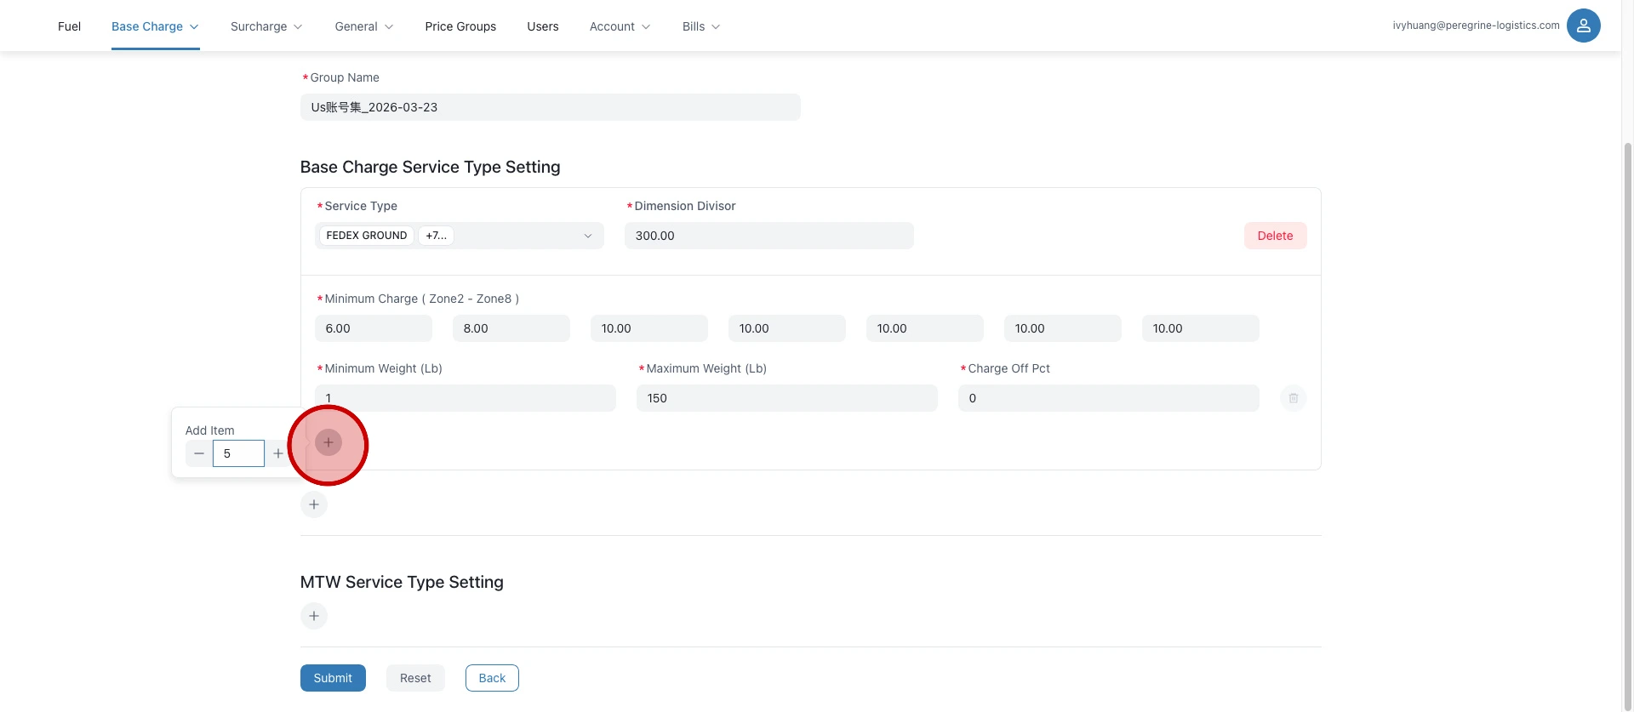Expand the Base Charge menu
1634x712 pixels.
(155, 26)
